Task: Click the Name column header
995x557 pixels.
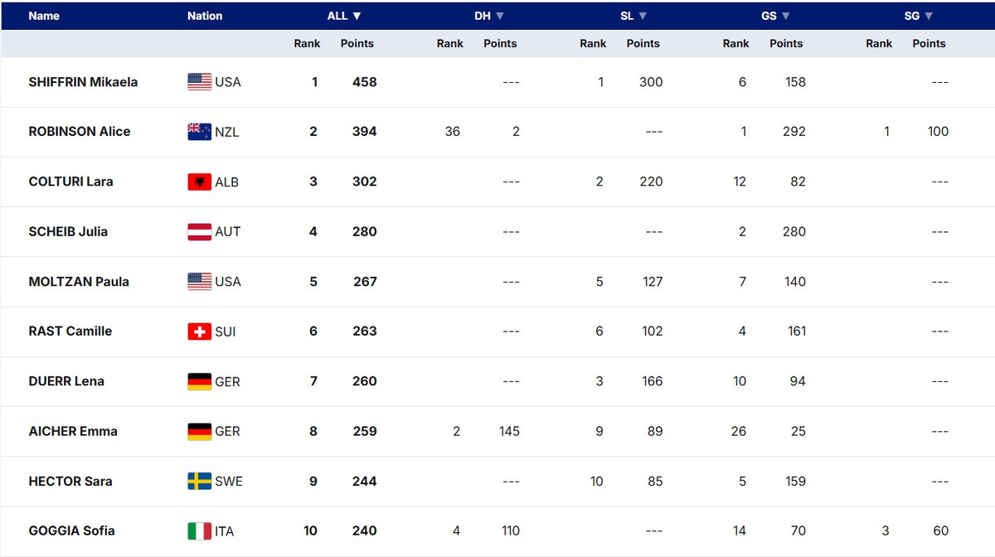Action: click(x=44, y=16)
